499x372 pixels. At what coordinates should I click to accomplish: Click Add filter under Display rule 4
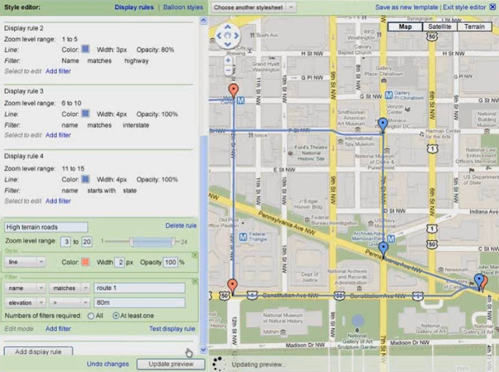[x=58, y=201]
